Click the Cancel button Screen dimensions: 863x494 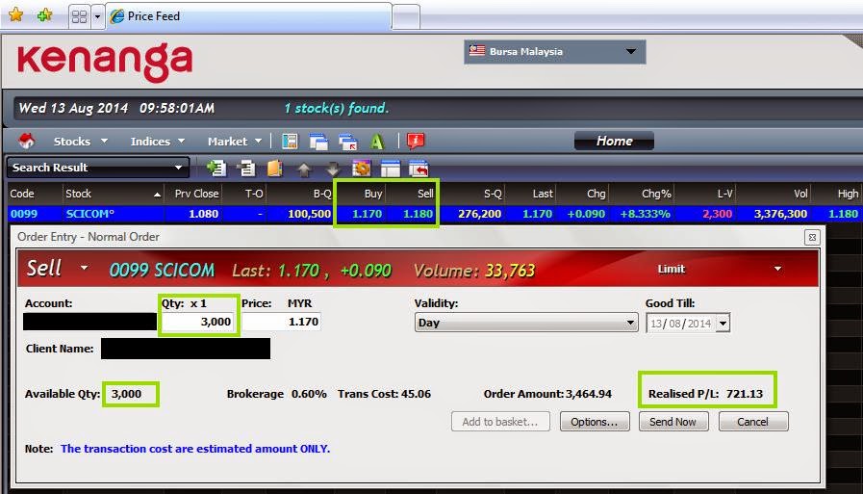753,422
